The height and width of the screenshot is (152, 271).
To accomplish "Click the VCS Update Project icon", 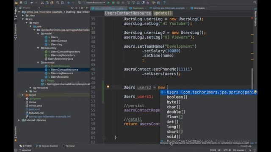I will [x=129, y=3].
